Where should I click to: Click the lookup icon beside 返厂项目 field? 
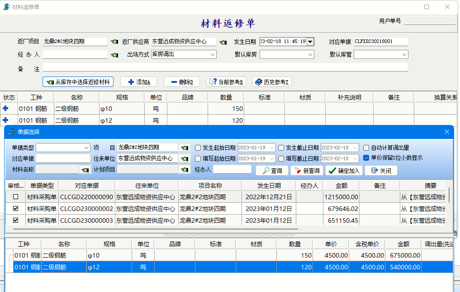click(x=114, y=42)
